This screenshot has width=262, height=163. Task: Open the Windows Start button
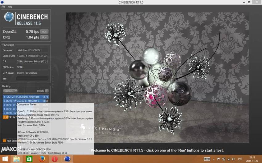pos(5,159)
